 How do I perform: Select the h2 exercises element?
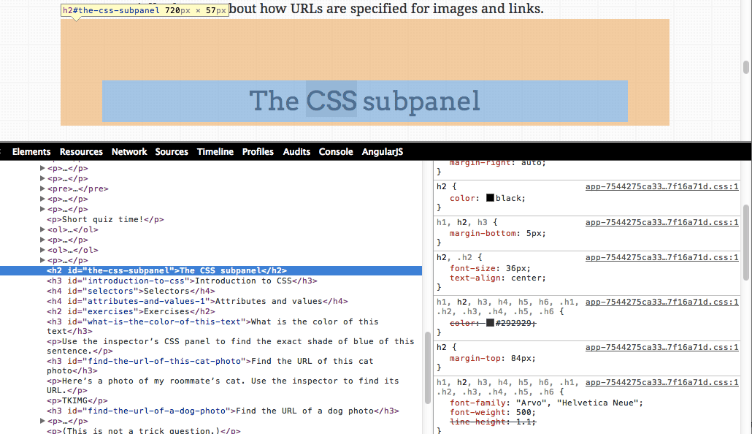(x=131, y=311)
